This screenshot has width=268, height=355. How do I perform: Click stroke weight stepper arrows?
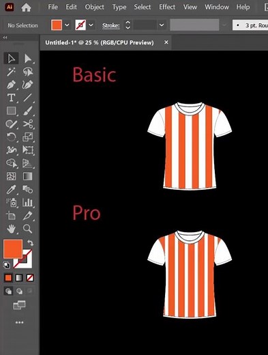pos(128,25)
